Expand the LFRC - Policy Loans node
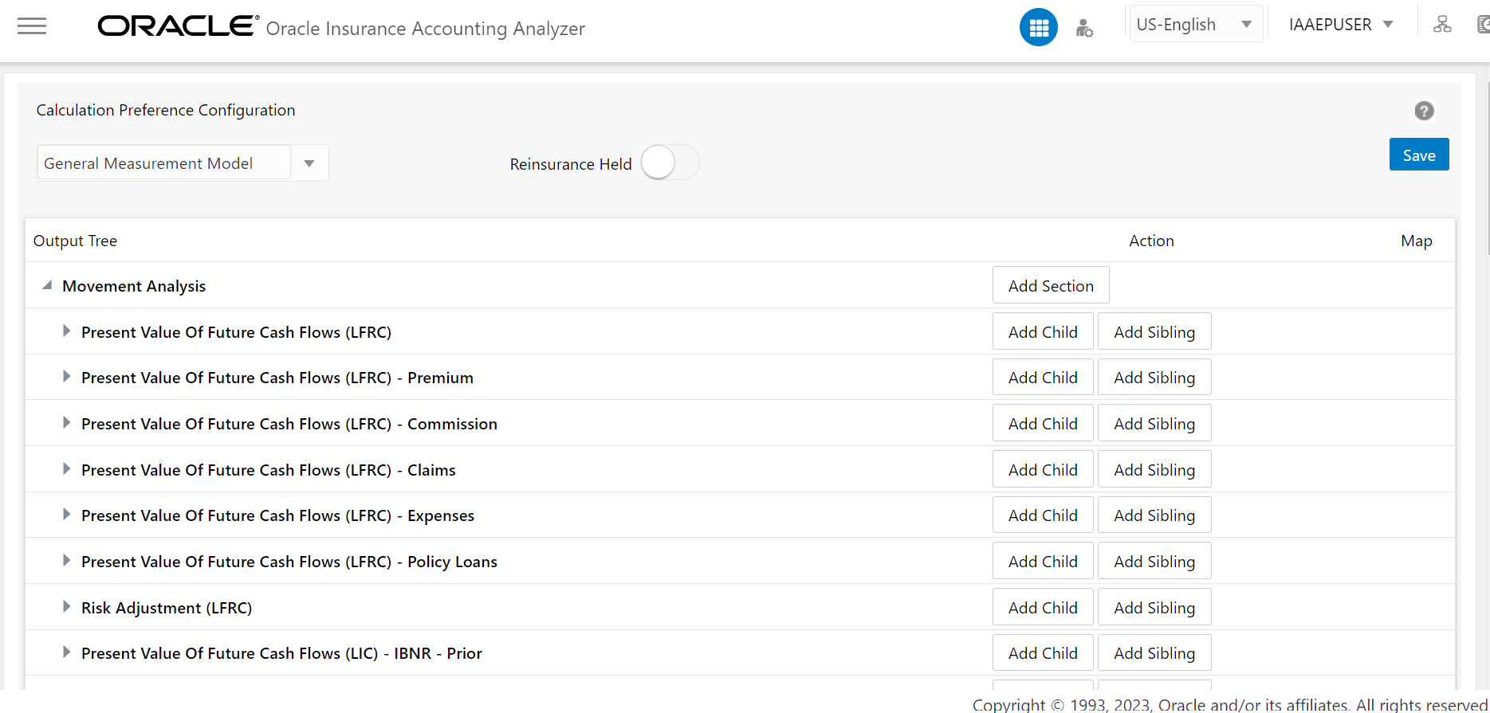This screenshot has height=713, width=1490. pyautogui.click(x=67, y=561)
